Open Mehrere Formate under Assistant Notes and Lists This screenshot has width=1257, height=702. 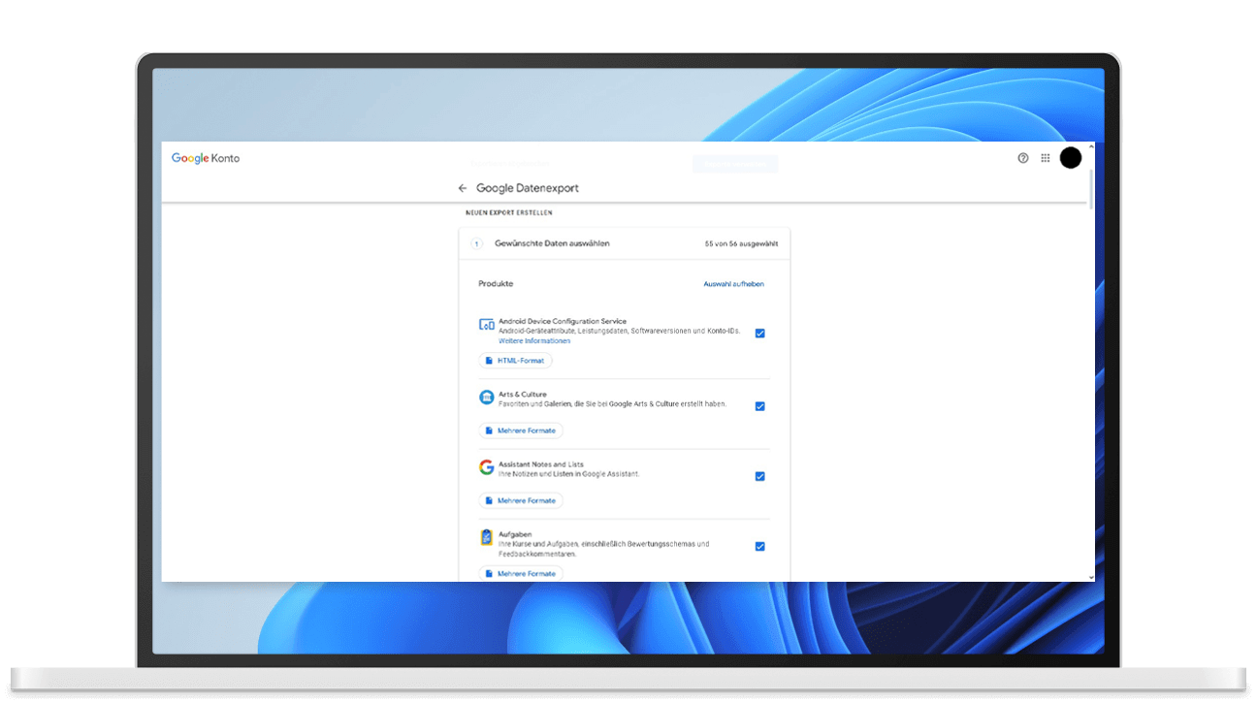coord(521,500)
